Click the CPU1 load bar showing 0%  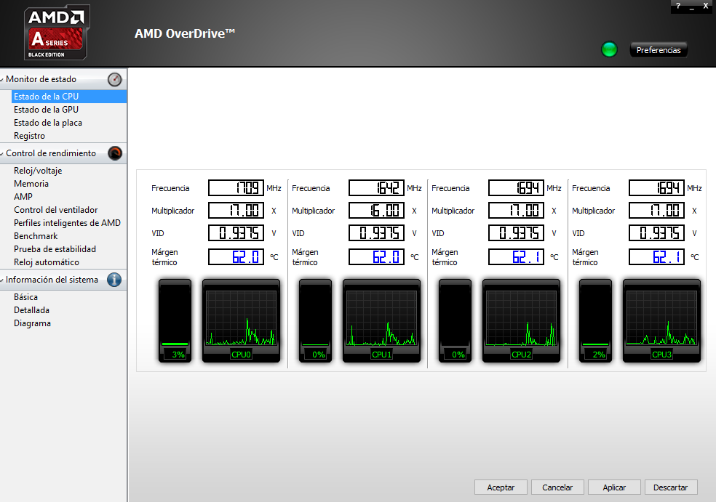(x=315, y=321)
